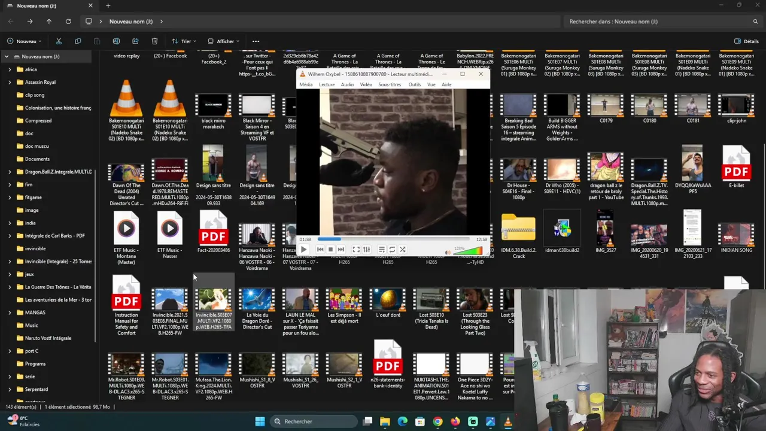This screenshot has height=431, width=766.
Task: Select the L'oeuf doré video file
Action: click(388, 303)
